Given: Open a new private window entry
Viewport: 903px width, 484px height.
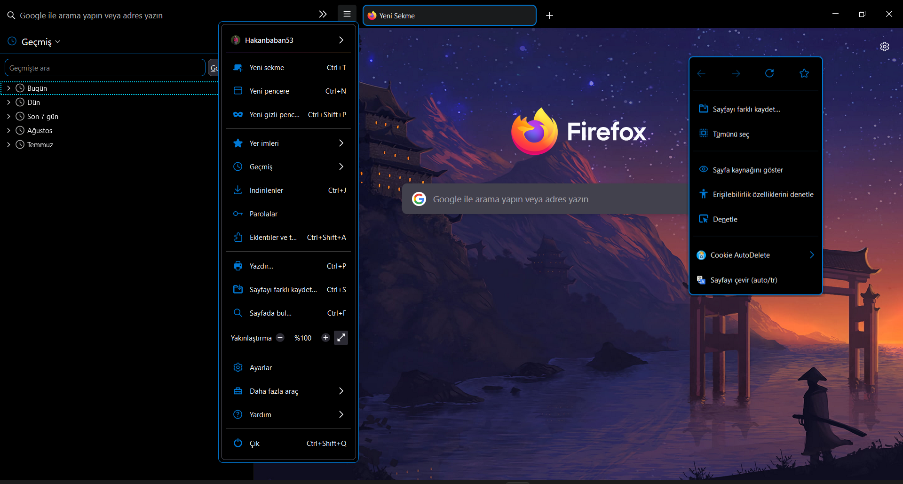Looking at the screenshot, I should 288,115.
